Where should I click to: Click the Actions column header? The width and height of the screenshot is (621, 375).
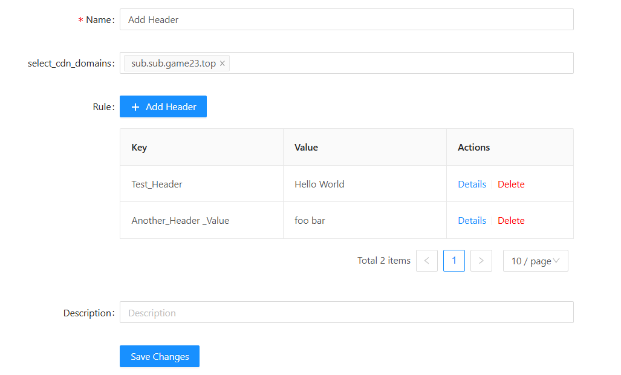coord(473,148)
